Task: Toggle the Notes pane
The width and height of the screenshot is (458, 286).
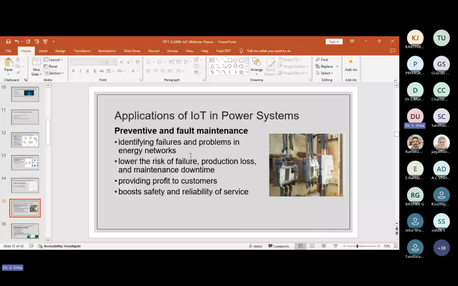Action: (256, 246)
